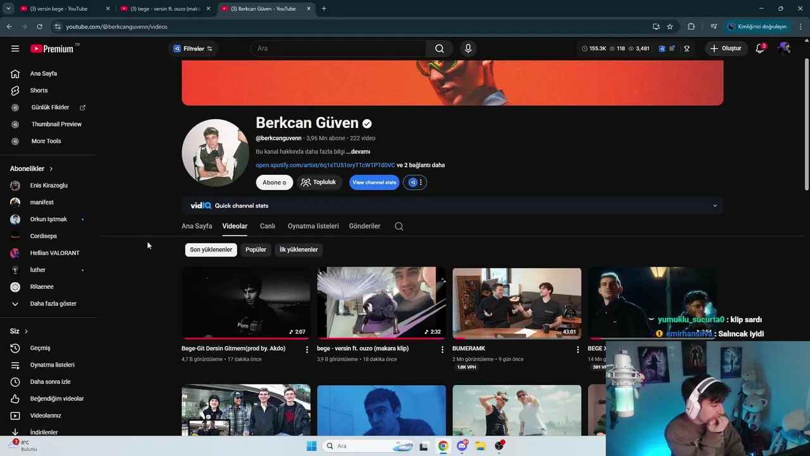Reload the page
This screenshot has height=456, width=810.
[x=39, y=27]
